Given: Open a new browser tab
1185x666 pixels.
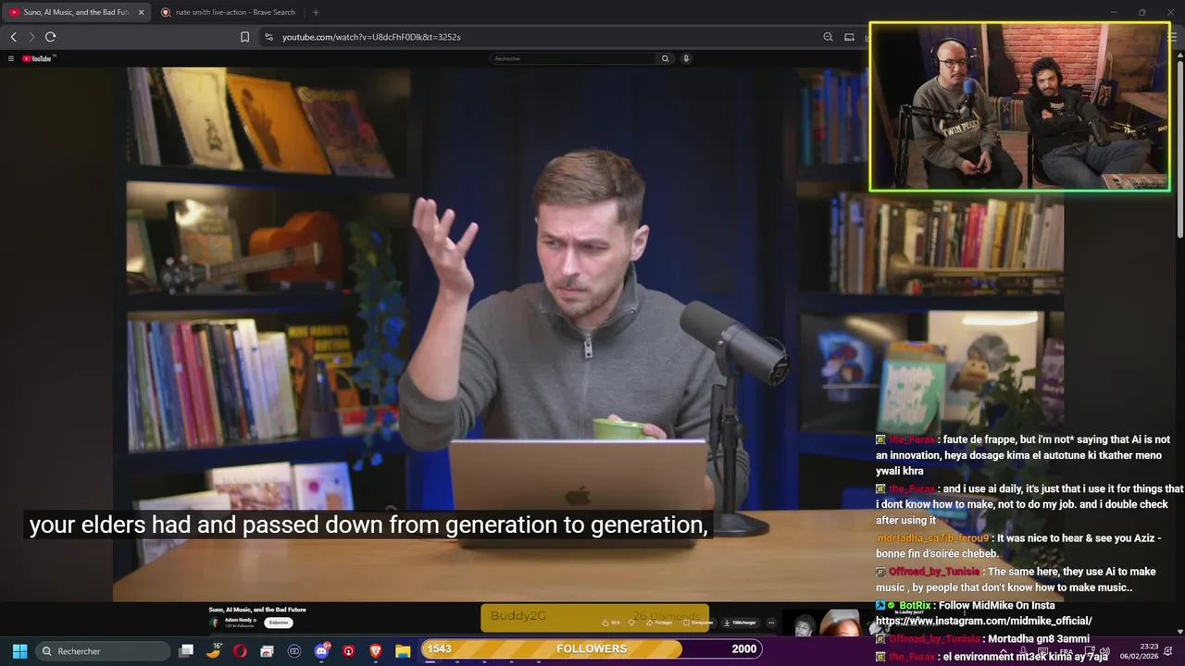Looking at the screenshot, I should pyautogui.click(x=316, y=12).
